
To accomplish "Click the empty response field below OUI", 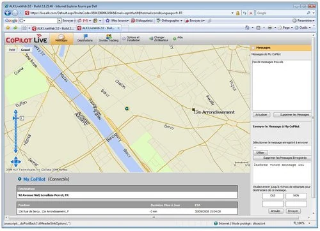I will (x=273, y=204).
